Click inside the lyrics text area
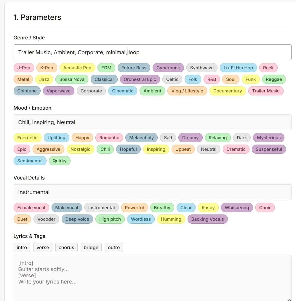Image resolution: width=296 pixels, height=301 pixels. point(152,278)
